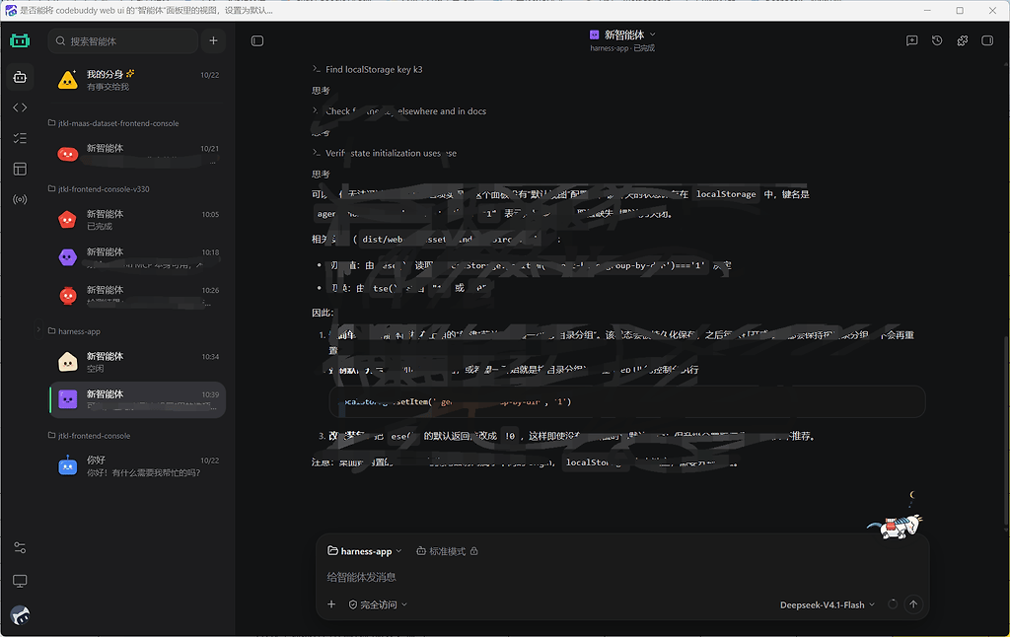Image resolution: width=1010 pixels, height=637 pixels.
Task: Open the layout panel sidebar view
Action: coord(20,169)
